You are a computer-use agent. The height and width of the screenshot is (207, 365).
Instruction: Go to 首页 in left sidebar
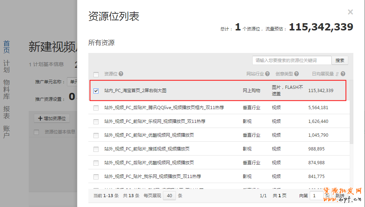(x=7, y=47)
